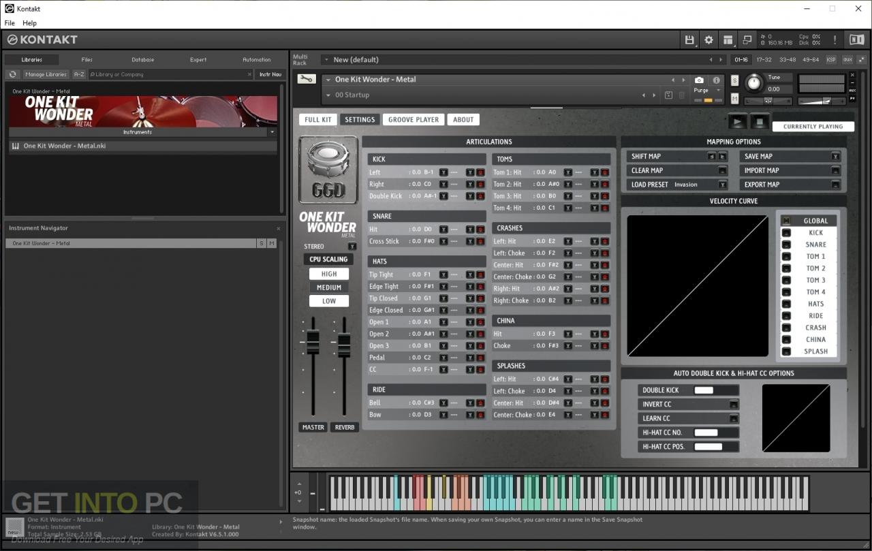
Task: Switch to the Groove Player tab
Action: [x=414, y=120]
